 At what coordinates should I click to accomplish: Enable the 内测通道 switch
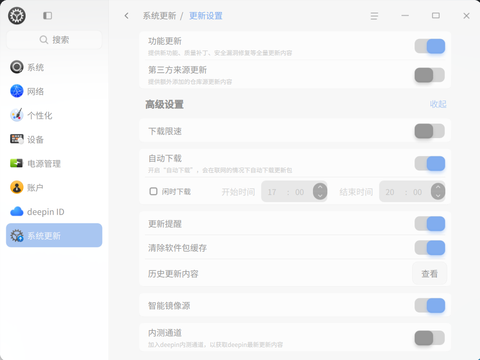(429, 338)
